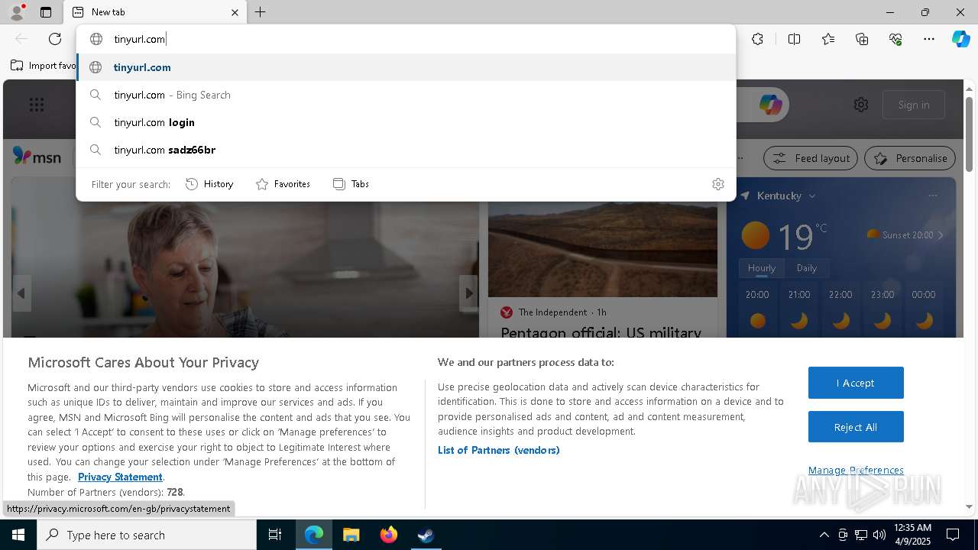Screen dimensions: 978x550
Task: Click The Independent source label
Action: [552, 312]
